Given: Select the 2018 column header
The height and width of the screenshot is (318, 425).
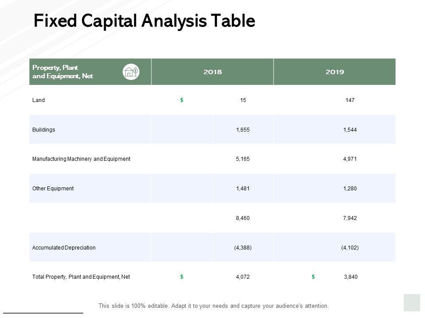Looking at the screenshot, I should click(x=212, y=72).
